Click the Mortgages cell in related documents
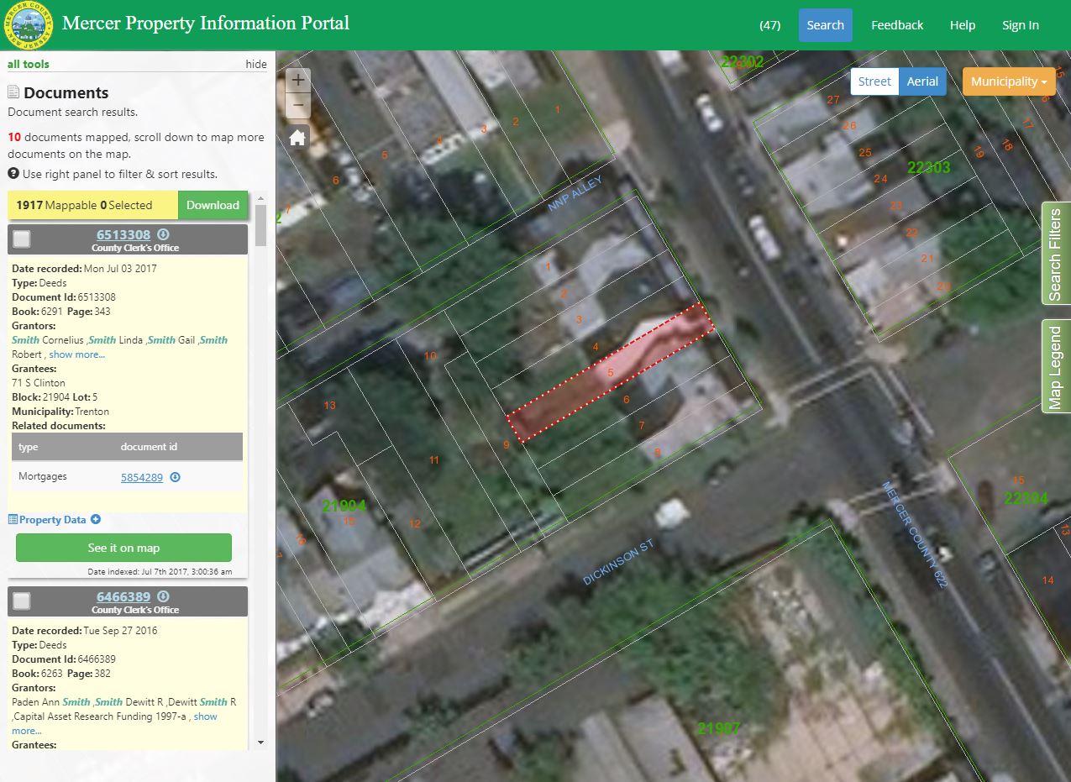This screenshot has width=1071, height=782. pos(43,476)
